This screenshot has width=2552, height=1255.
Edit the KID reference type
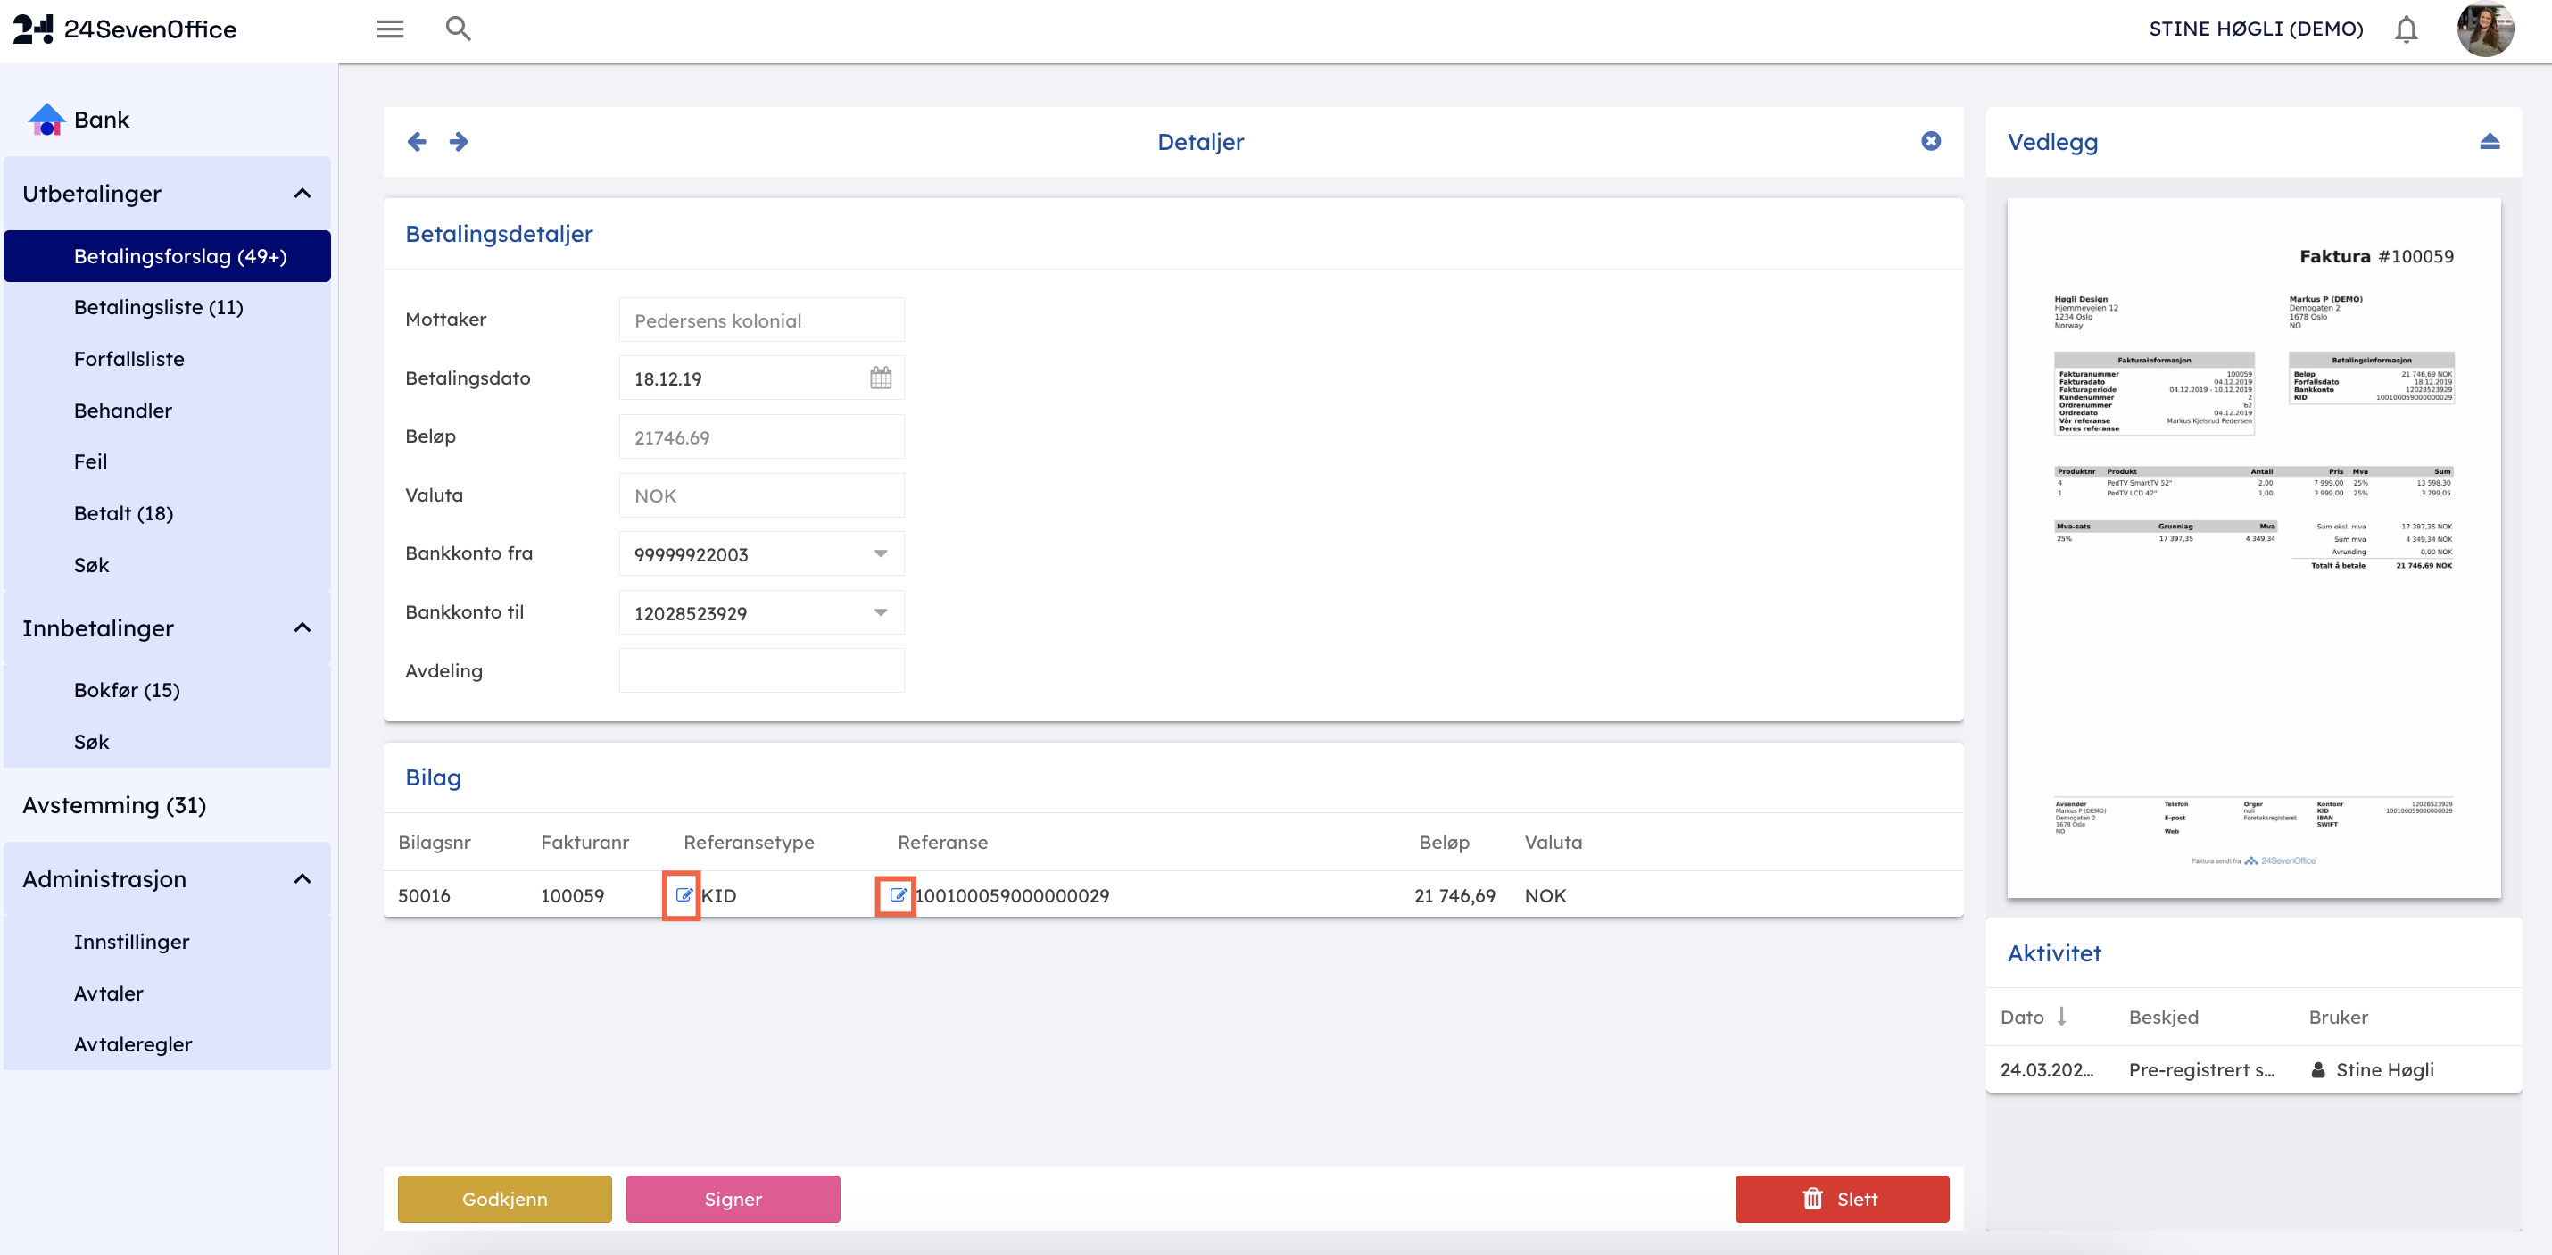683,895
